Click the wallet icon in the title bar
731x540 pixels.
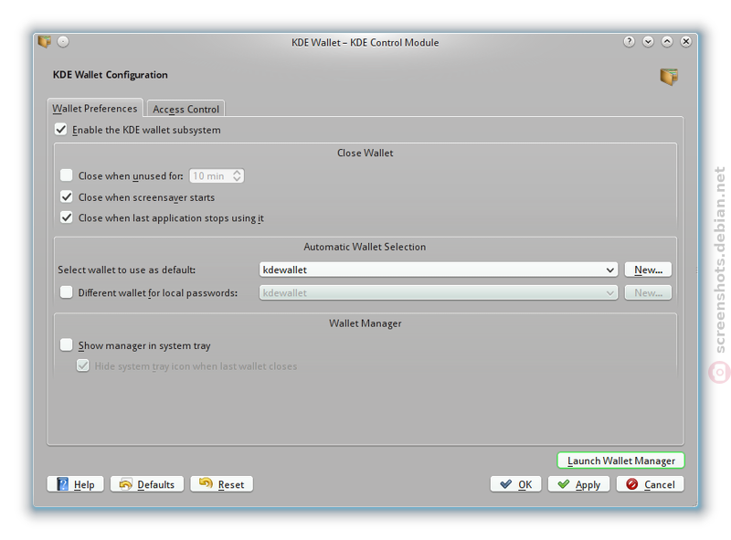44,42
